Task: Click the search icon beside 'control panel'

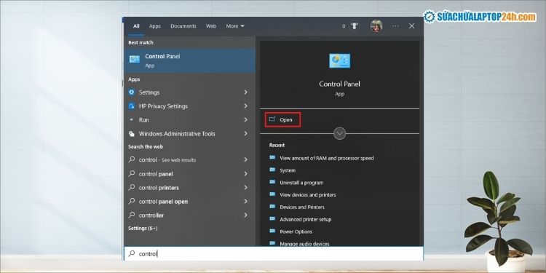Action: pos(132,173)
